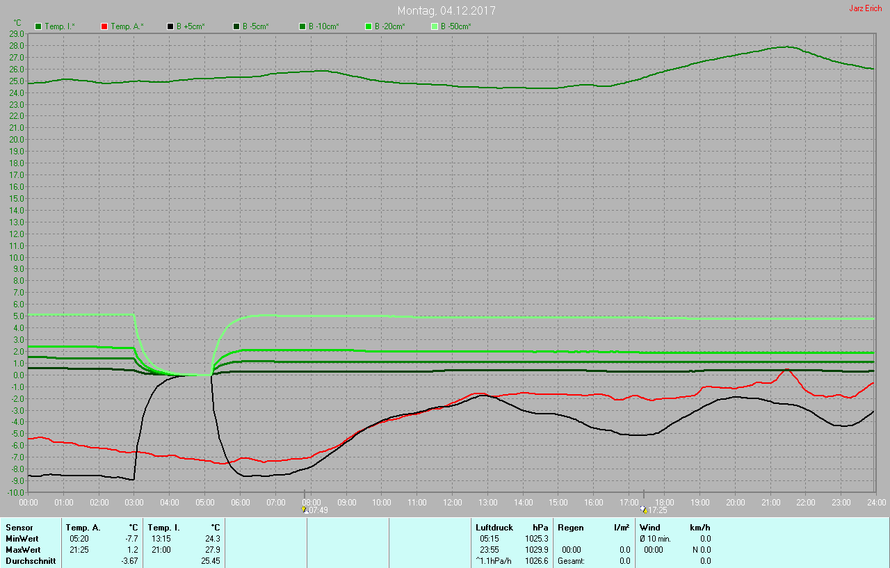This screenshot has width=890, height=568.
Task: Click the B -20cm legend color square
Action: point(369,26)
